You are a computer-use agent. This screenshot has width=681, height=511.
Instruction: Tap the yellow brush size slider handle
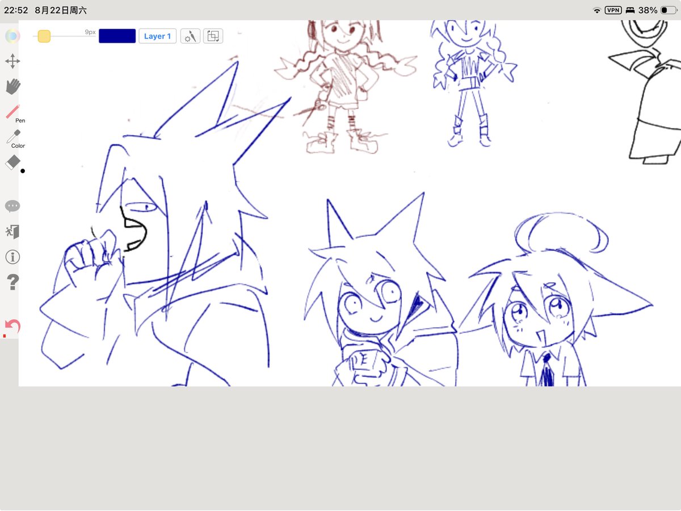[x=44, y=36]
